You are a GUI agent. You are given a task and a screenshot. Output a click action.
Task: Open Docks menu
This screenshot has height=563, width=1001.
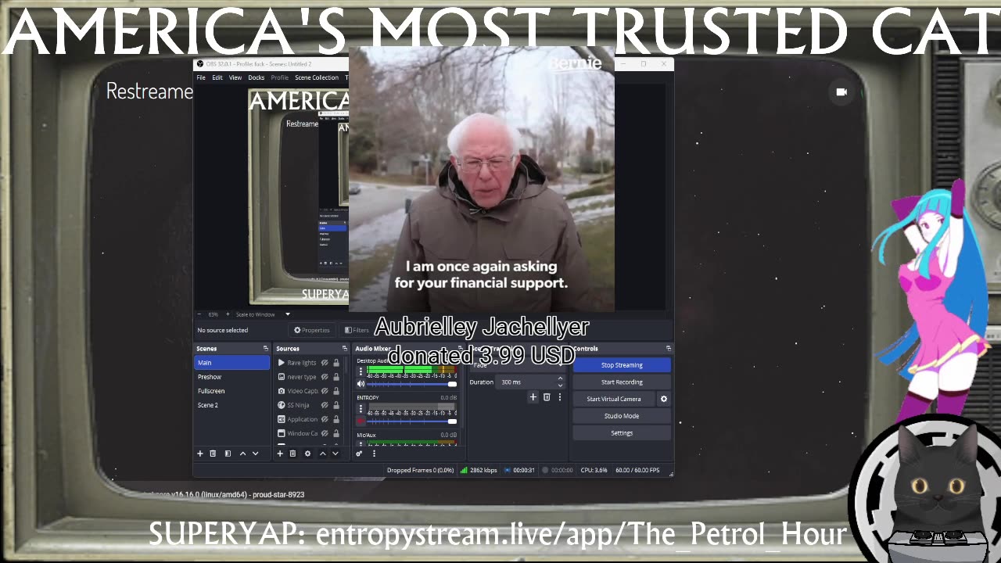click(257, 77)
